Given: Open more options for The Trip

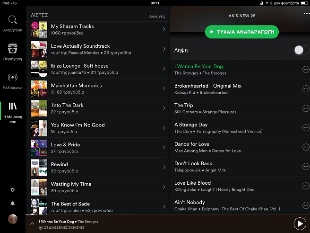Looking at the screenshot, I should (306, 108).
